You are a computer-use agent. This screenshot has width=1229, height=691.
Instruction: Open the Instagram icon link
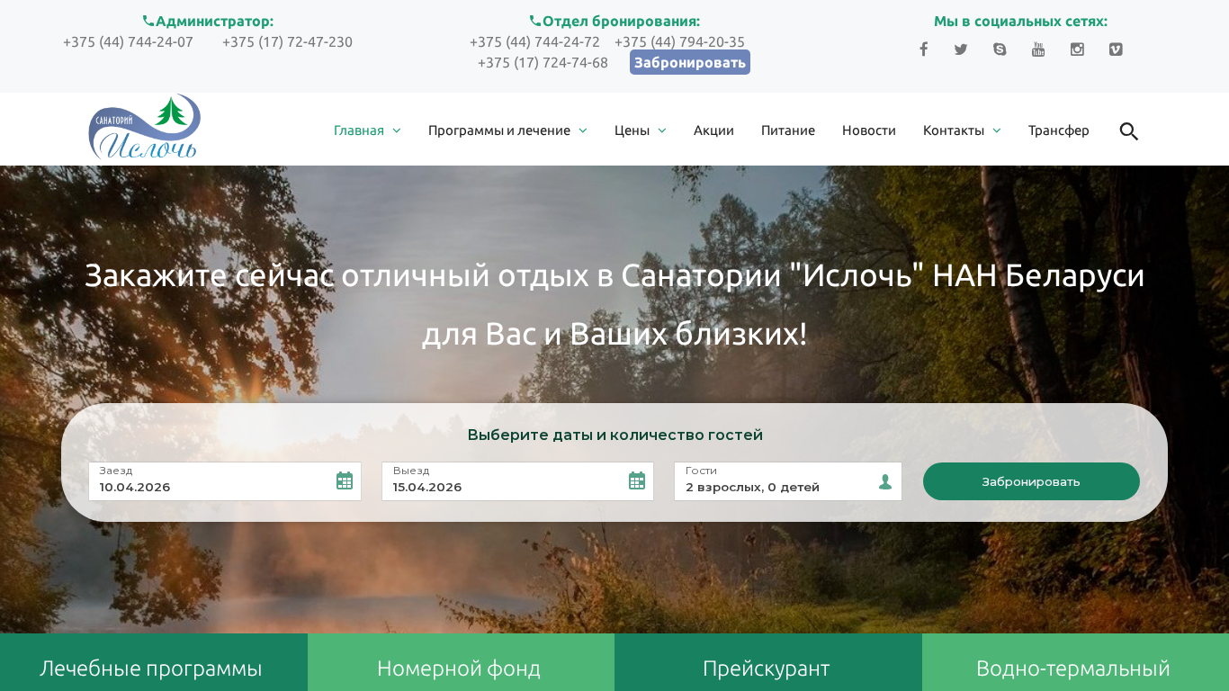1077,49
